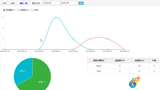Image resolution: width=160 pixels, height=90 pixels.
Task: Click the red data point on 2015-09-23
Action: [x=90, y=39]
